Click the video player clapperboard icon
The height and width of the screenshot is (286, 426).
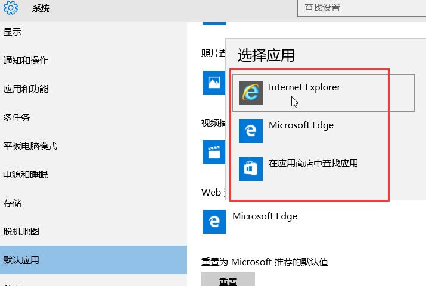[x=214, y=152]
